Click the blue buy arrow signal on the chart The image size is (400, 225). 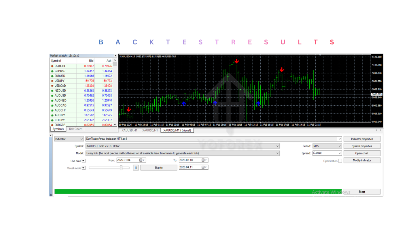(184, 104)
